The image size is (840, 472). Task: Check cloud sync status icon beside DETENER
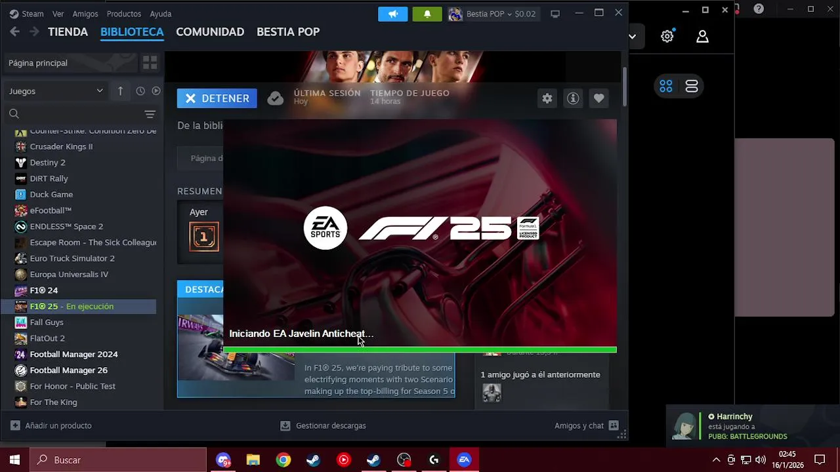(276, 98)
